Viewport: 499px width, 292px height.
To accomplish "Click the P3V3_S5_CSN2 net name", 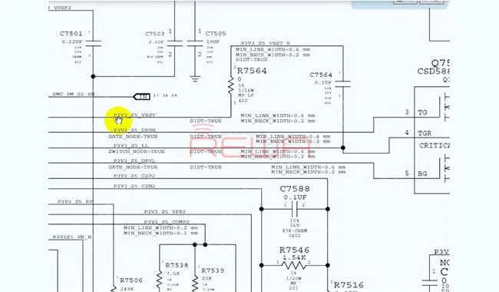I will (x=134, y=186).
